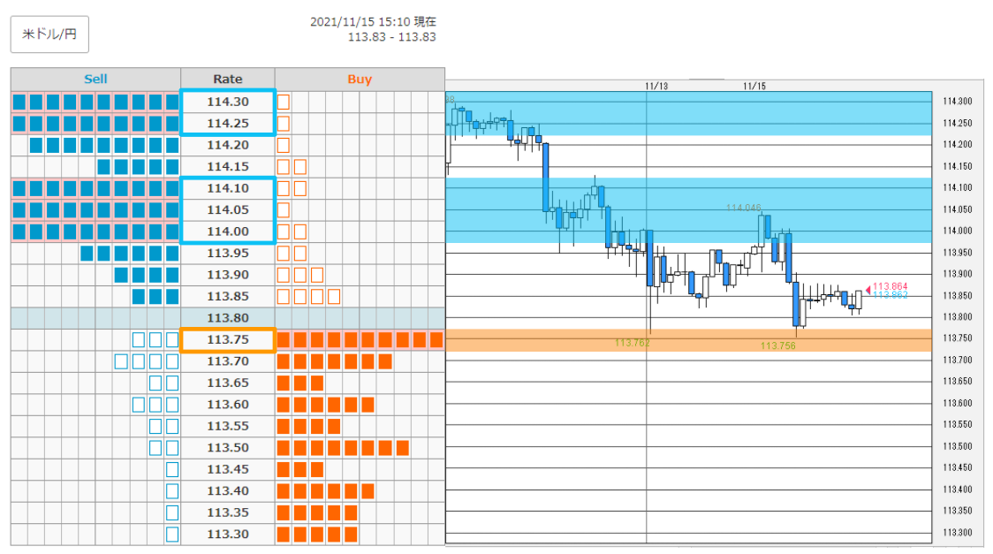Click the 114.00 rate cell
The width and height of the screenshot is (993, 554).
point(228,231)
